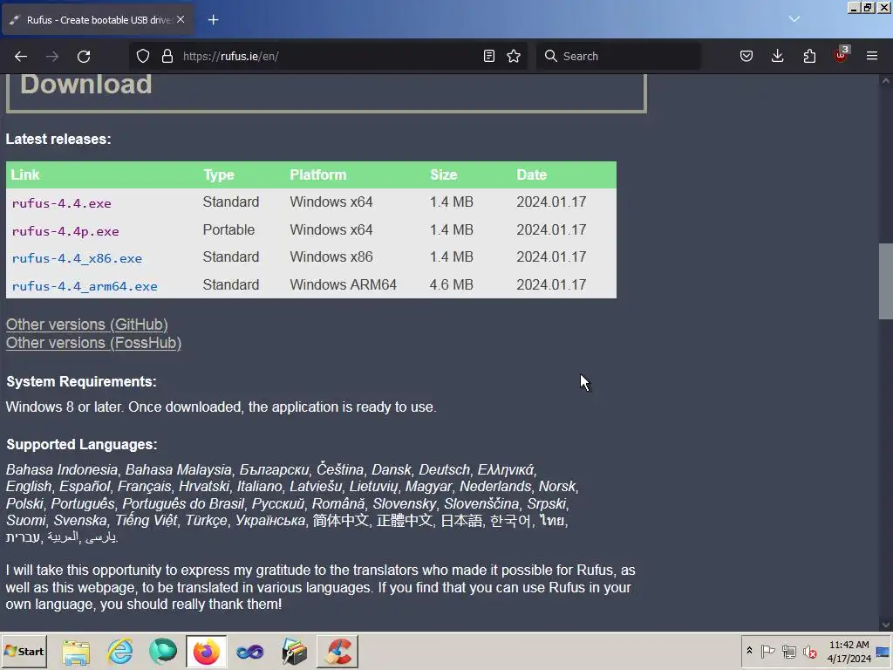This screenshot has height=670, width=893.
Task: Download rufus-4.4p.exe portable
Action: 65,231
